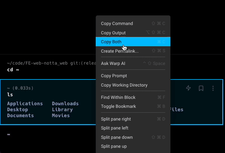Click the highlighted Copy Both option
The width and height of the screenshot is (225, 153).
111,42
